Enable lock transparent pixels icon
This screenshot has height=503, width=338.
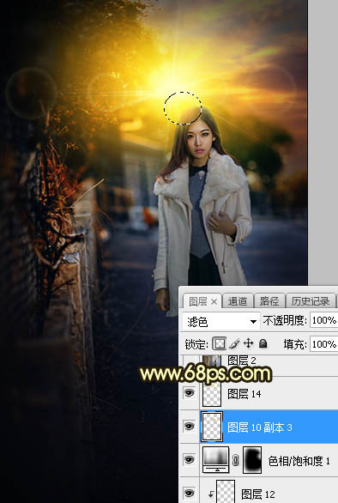point(220,344)
